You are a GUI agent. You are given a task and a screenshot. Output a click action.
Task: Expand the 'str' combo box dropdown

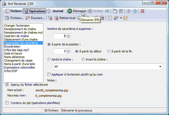click(x=160, y=66)
